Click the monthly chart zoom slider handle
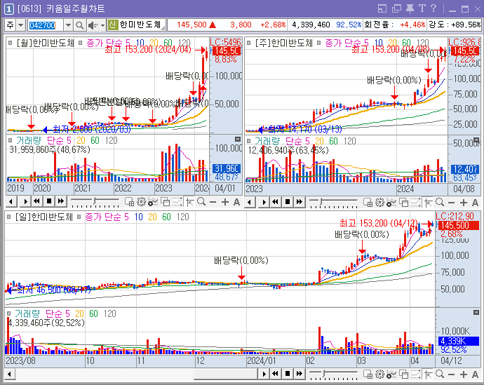This screenshot has height=385, width=484. click(x=95, y=201)
